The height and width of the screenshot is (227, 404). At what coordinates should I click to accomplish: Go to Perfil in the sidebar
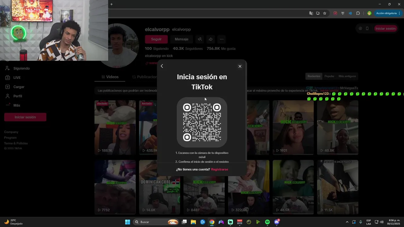18,96
